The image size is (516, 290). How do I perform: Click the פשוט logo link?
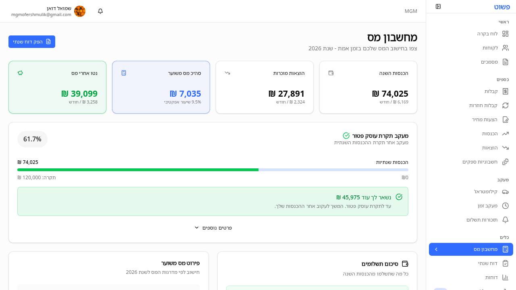click(x=501, y=7)
